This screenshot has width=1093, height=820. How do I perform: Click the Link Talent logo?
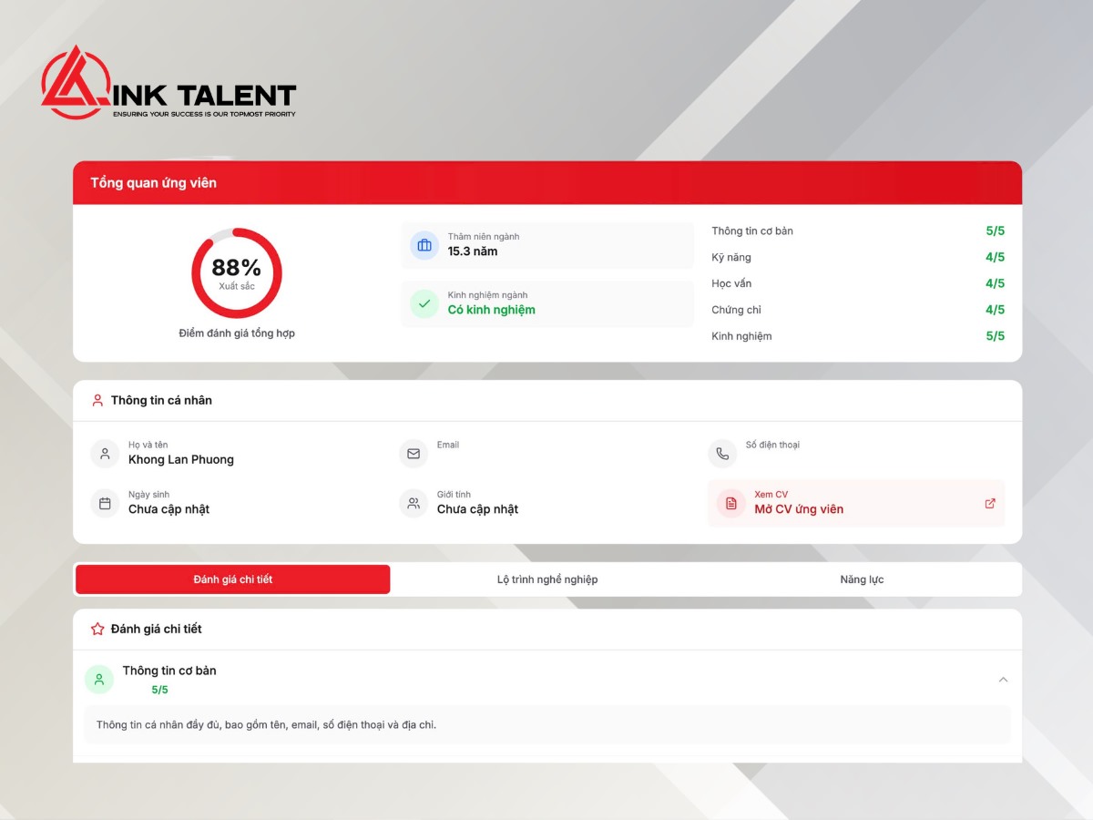(169, 85)
